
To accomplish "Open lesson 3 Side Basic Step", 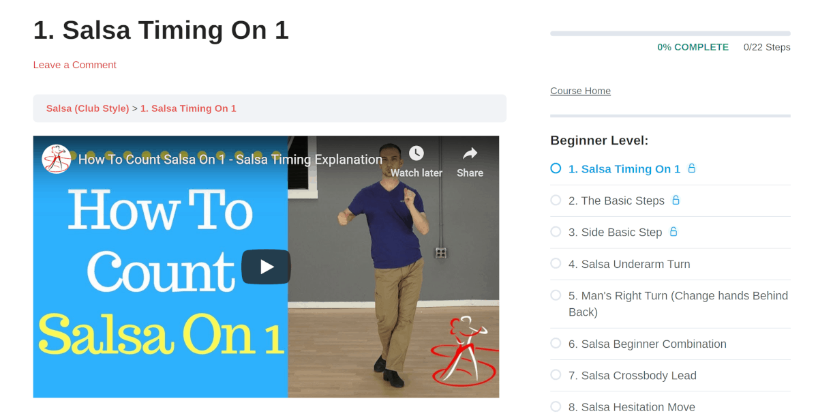I will click(615, 233).
